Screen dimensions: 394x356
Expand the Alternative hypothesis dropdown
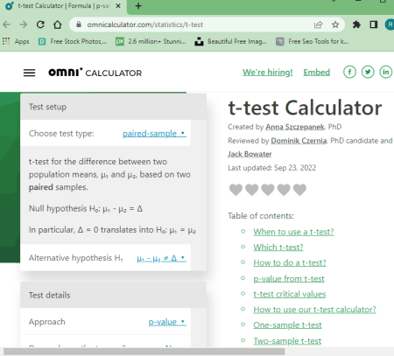[161, 258]
